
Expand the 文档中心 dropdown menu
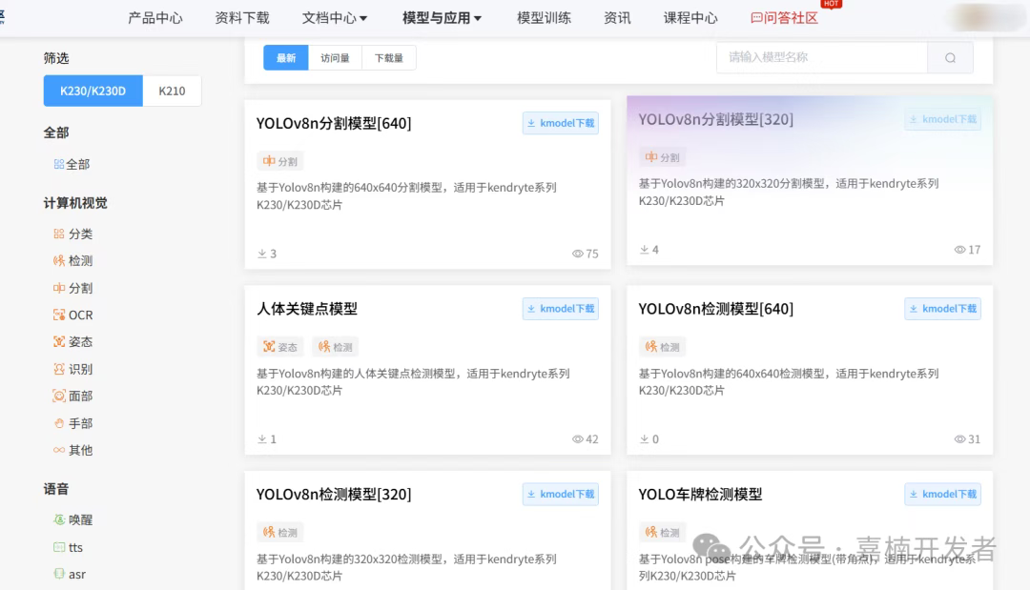click(335, 18)
